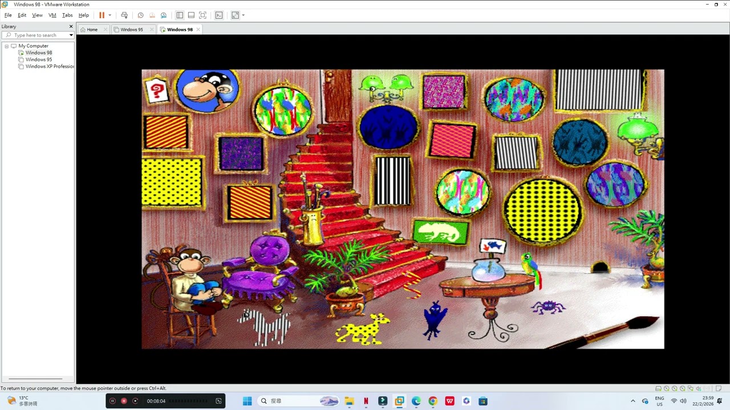This screenshot has width=730, height=410.
Task: Toggle the thumbnail bar view
Action: point(191,15)
